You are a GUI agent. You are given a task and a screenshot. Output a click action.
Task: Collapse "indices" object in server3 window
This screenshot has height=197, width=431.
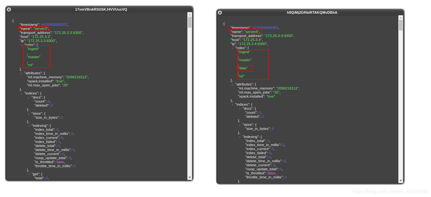pos(21,94)
